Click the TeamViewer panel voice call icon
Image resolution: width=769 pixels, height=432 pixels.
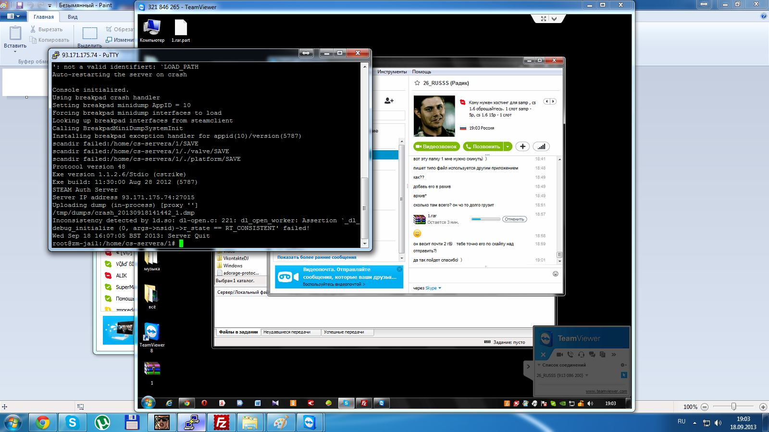point(570,354)
